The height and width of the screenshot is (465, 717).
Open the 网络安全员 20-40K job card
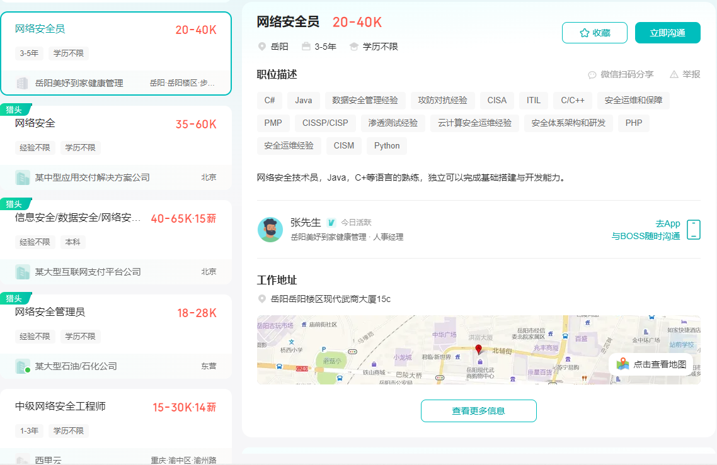pyautogui.click(x=116, y=53)
